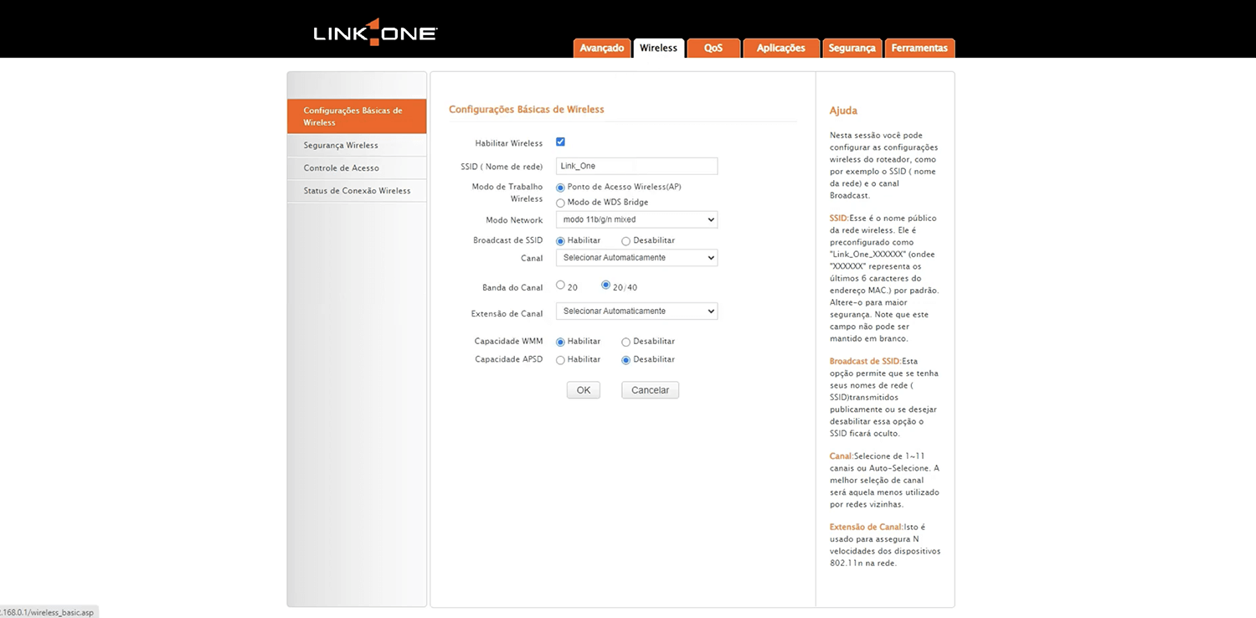This screenshot has height=618, width=1256.
Task: Select Modo de WDS Bridge option
Action: pyautogui.click(x=561, y=203)
